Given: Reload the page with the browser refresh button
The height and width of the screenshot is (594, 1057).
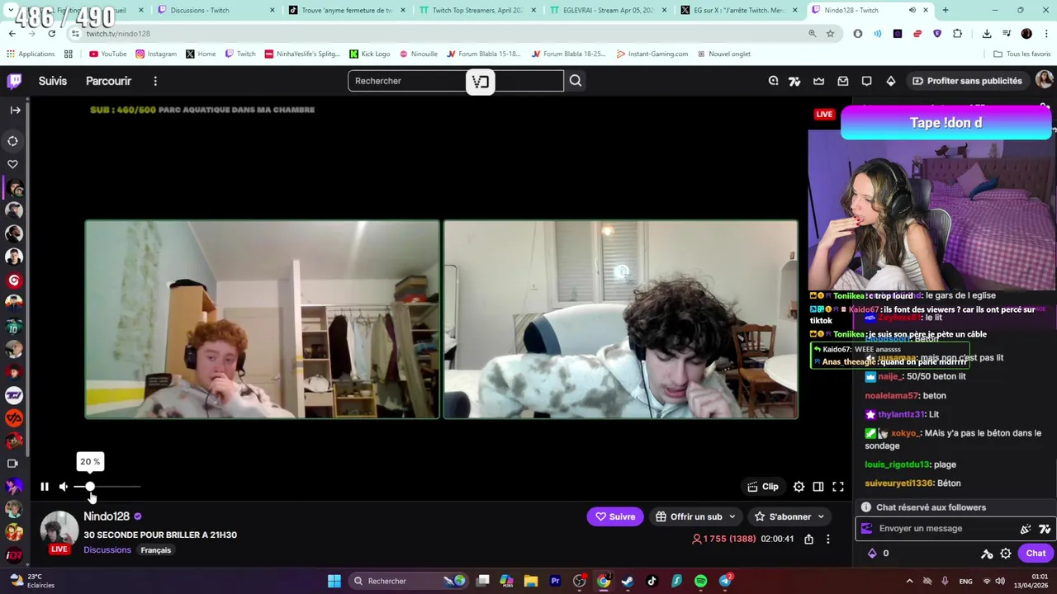Looking at the screenshot, I should point(51,33).
